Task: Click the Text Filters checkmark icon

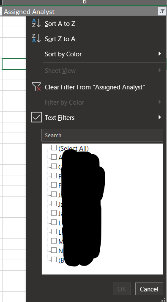Action: [x=36, y=117]
